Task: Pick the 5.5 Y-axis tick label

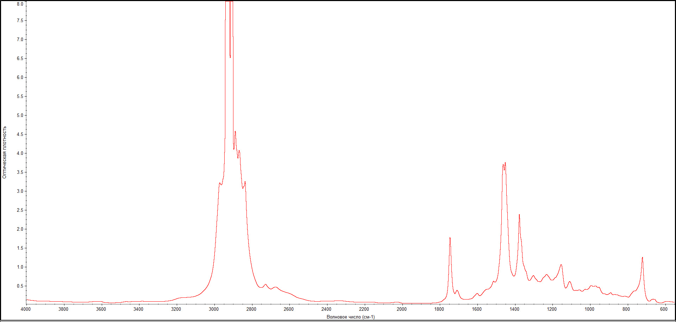Action: coord(20,96)
